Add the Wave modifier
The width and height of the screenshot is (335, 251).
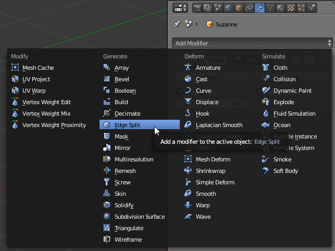tap(220, 217)
